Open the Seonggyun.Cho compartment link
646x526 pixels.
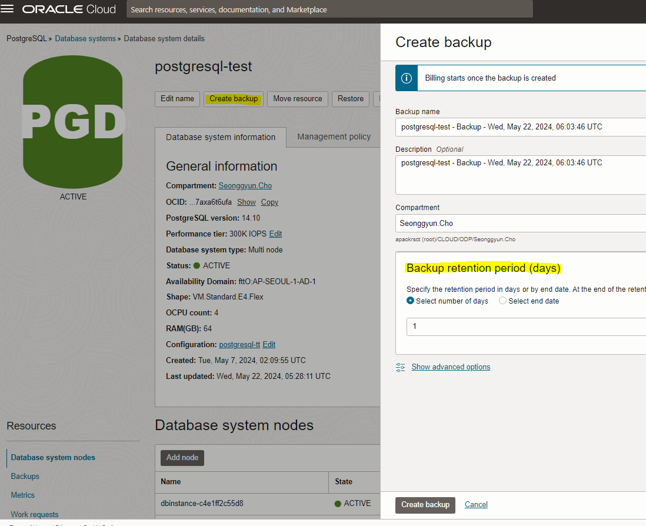[245, 186]
